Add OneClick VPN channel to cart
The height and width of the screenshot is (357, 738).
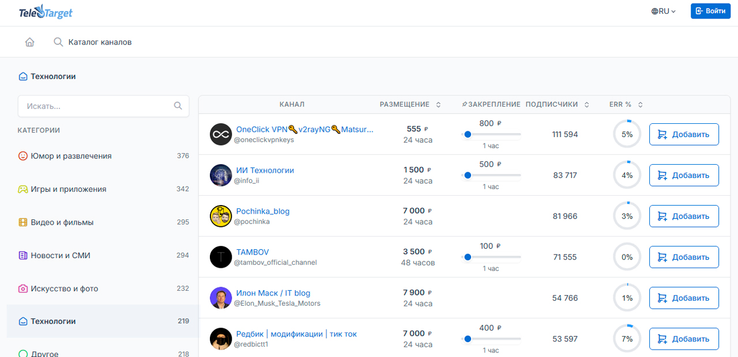tap(684, 134)
